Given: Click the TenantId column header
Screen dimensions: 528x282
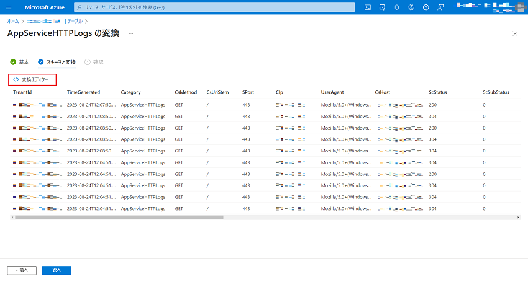Looking at the screenshot, I should [22, 92].
